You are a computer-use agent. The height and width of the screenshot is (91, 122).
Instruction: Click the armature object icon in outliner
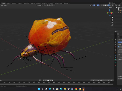click(x=120, y=11)
